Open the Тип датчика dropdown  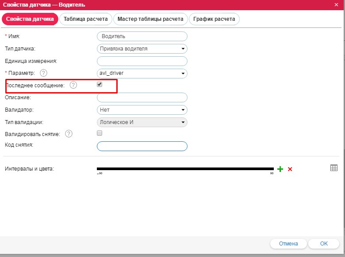[x=142, y=49]
